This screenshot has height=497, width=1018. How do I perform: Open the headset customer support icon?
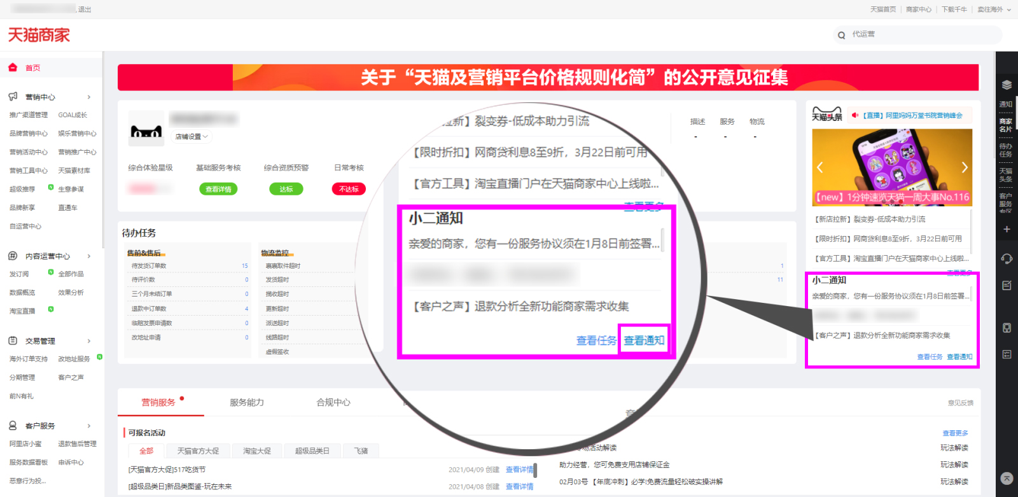click(x=1007, y=258)
